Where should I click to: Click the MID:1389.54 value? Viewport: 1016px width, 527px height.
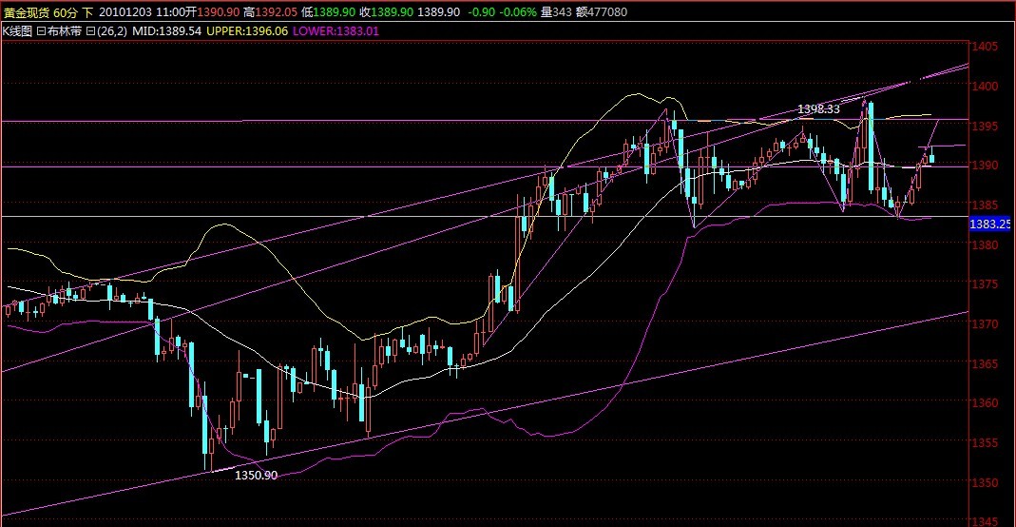(x=166, y=31)
